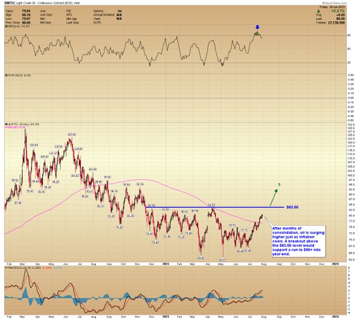Click '2023' on the bottom MACD date axis
Image resolution: width=359 pixels, height=319 pixels.
coord(166,317)
